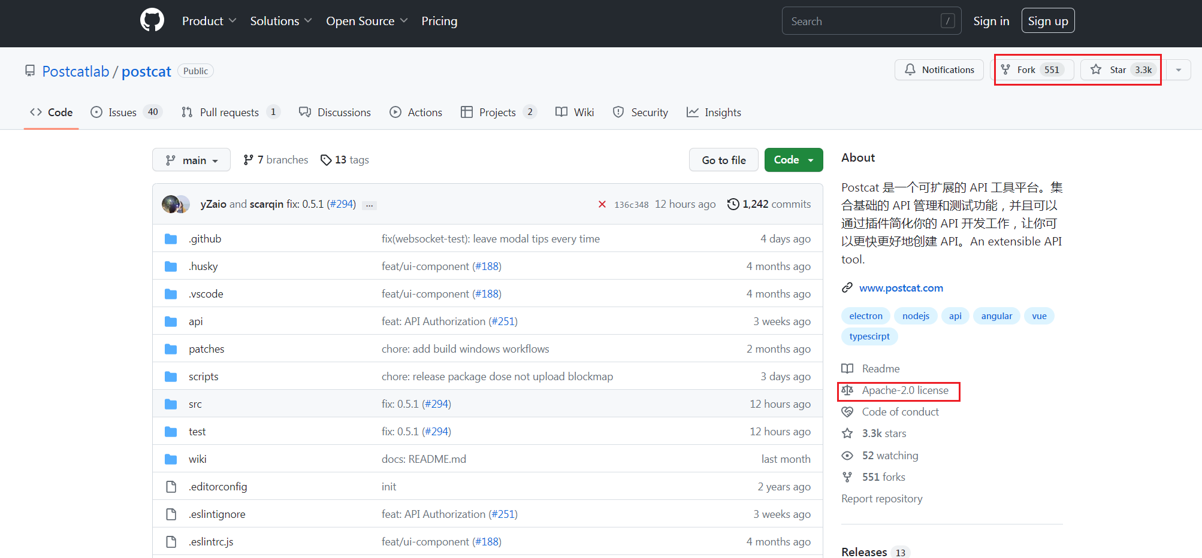Screen dimensions: 1202x558
Task: Switch to the Issues tab
Action: pos(126,112)
